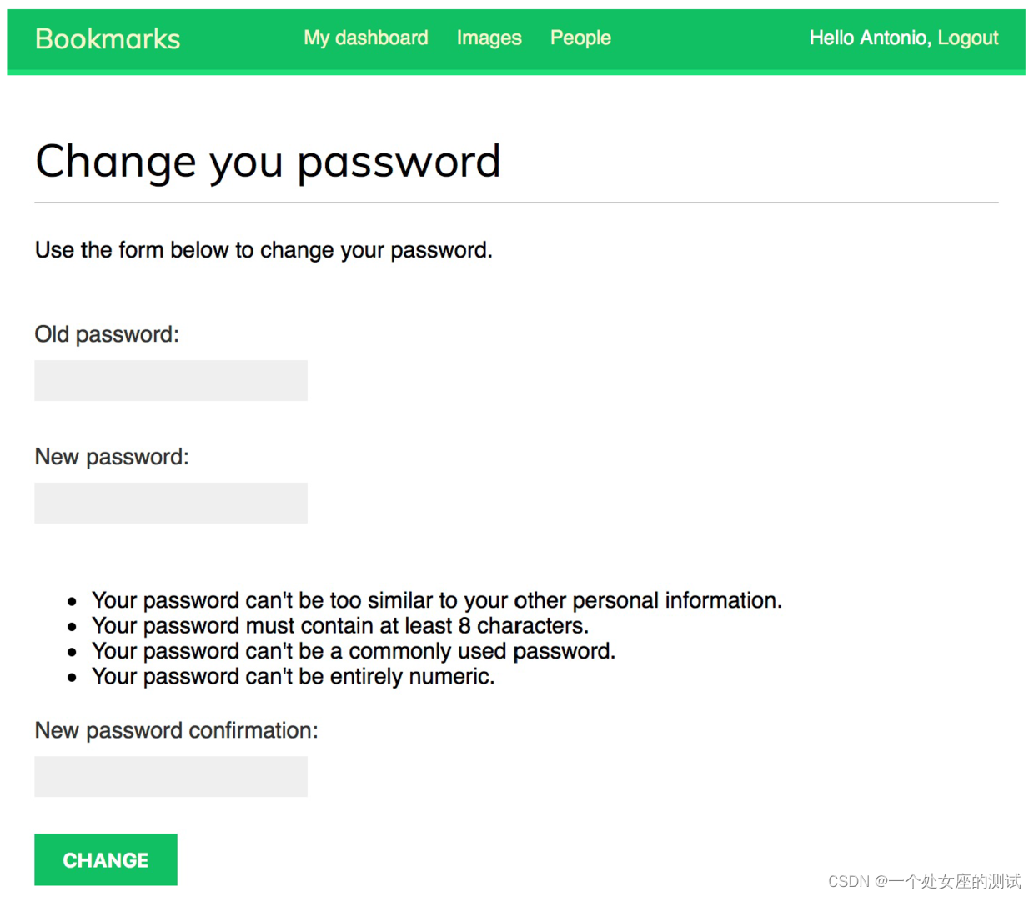Open the My dashboard menu item

point(366,38)
